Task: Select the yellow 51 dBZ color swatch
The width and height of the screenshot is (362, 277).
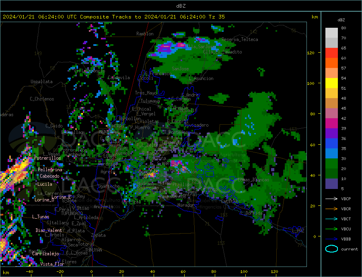Action: pos(331,83)
